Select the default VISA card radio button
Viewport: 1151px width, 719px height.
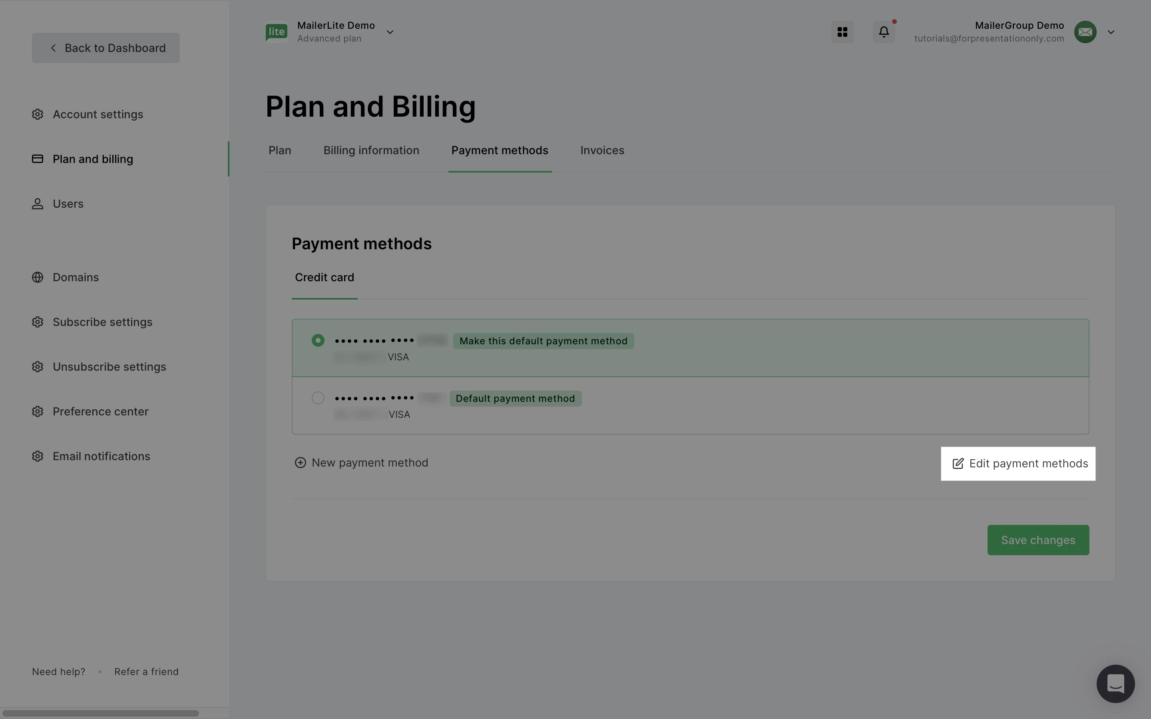point(318,398)
